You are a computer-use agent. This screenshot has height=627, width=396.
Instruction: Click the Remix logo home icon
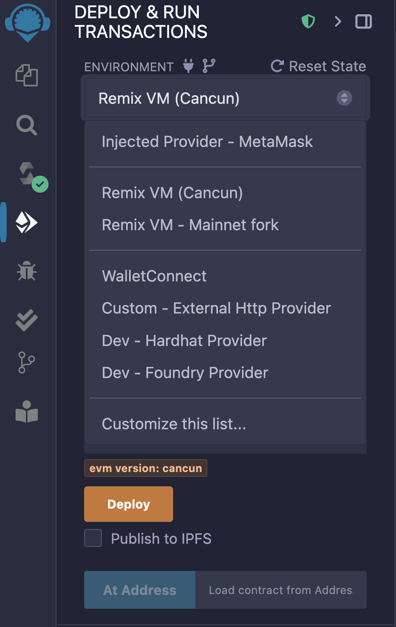coord(28,23)
